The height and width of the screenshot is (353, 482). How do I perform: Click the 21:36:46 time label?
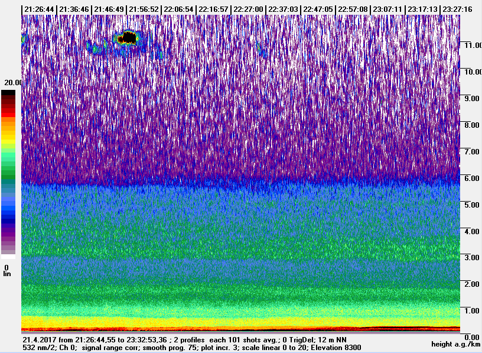(x=74, y=9)
